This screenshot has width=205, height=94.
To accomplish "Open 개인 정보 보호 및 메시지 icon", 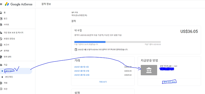I will pyautogui.click(x=1, y=33).
